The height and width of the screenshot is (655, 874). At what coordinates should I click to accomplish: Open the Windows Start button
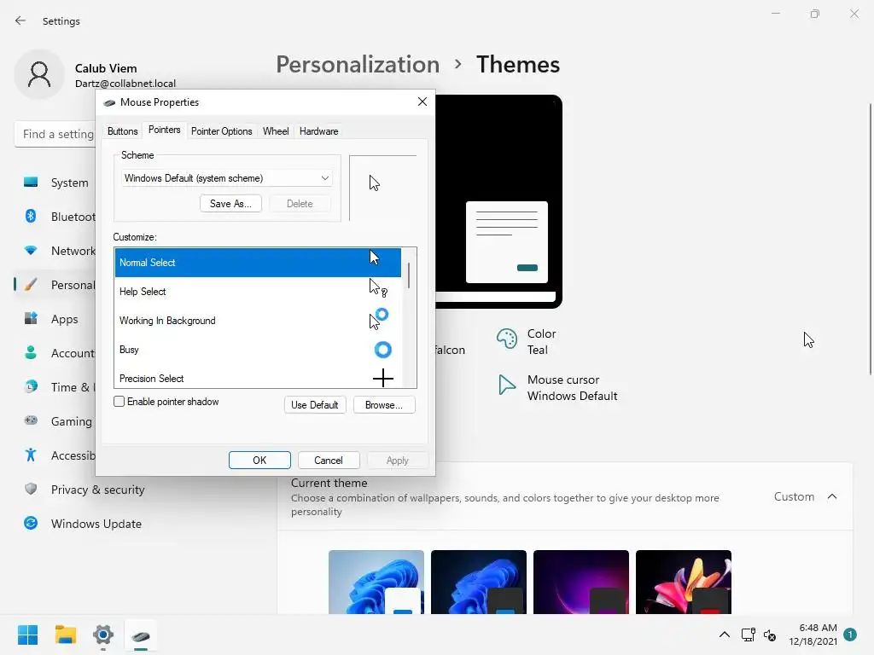pyautogui.click(x=28, y=635)
